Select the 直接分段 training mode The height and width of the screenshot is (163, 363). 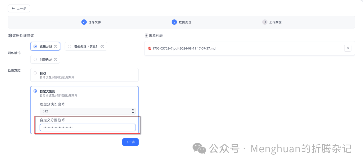click(x=35, y=46)
